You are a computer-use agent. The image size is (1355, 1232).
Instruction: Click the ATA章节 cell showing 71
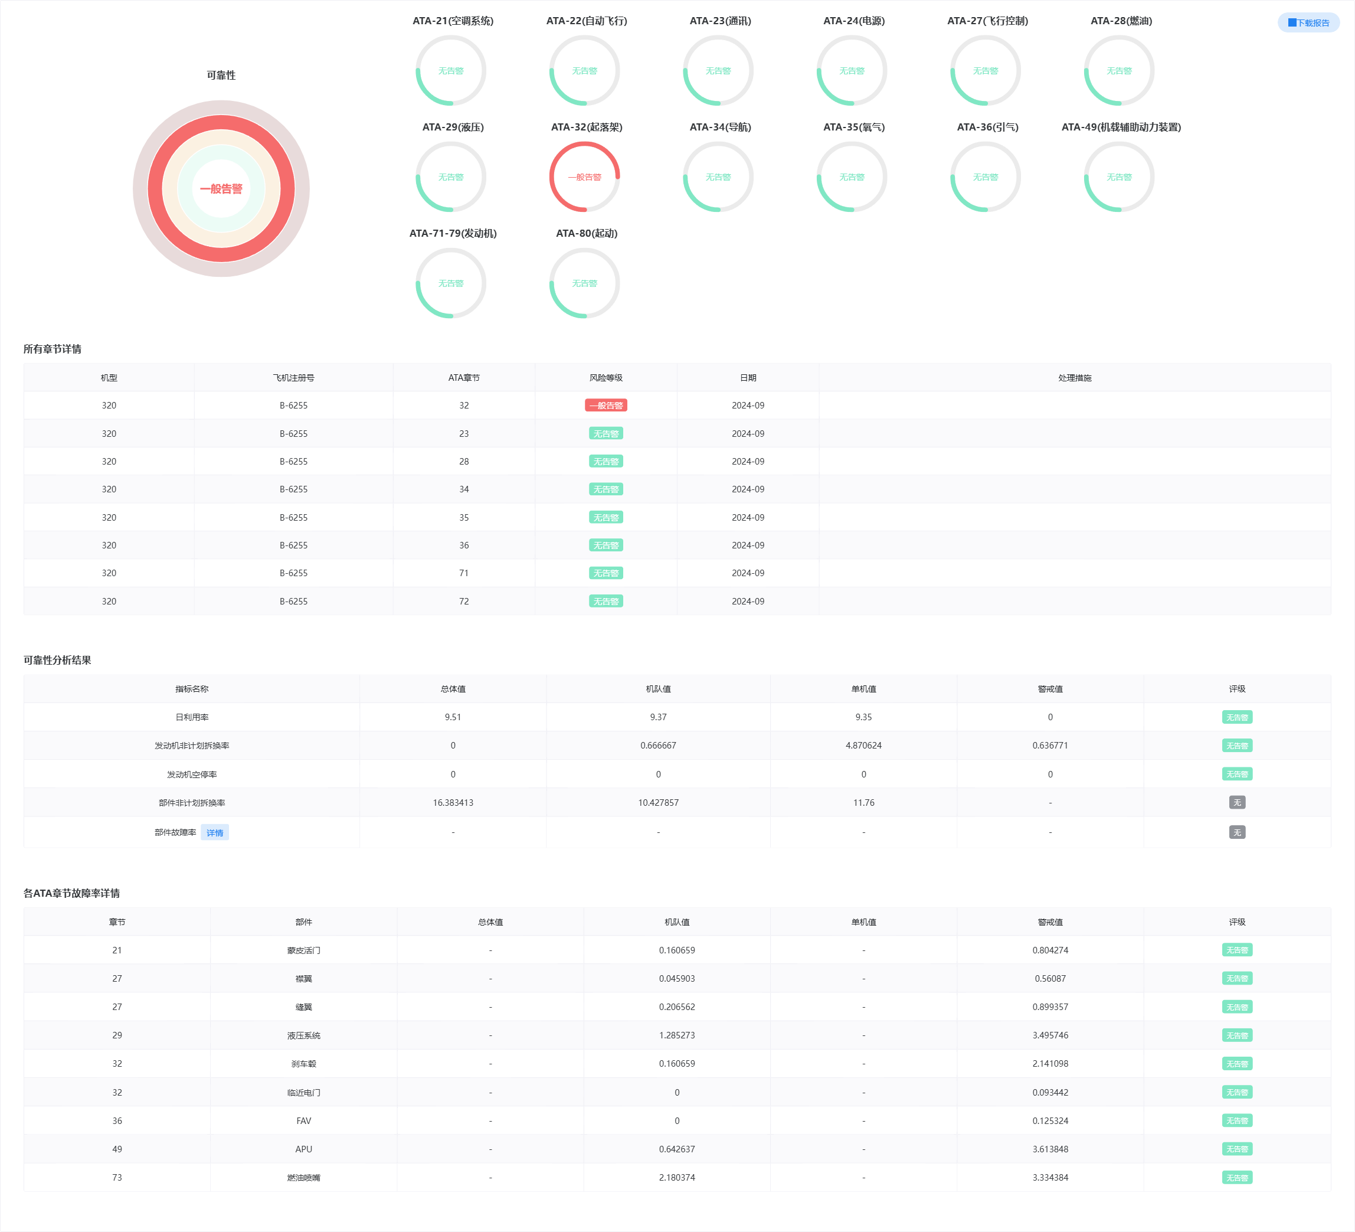(x=464, y=573)
